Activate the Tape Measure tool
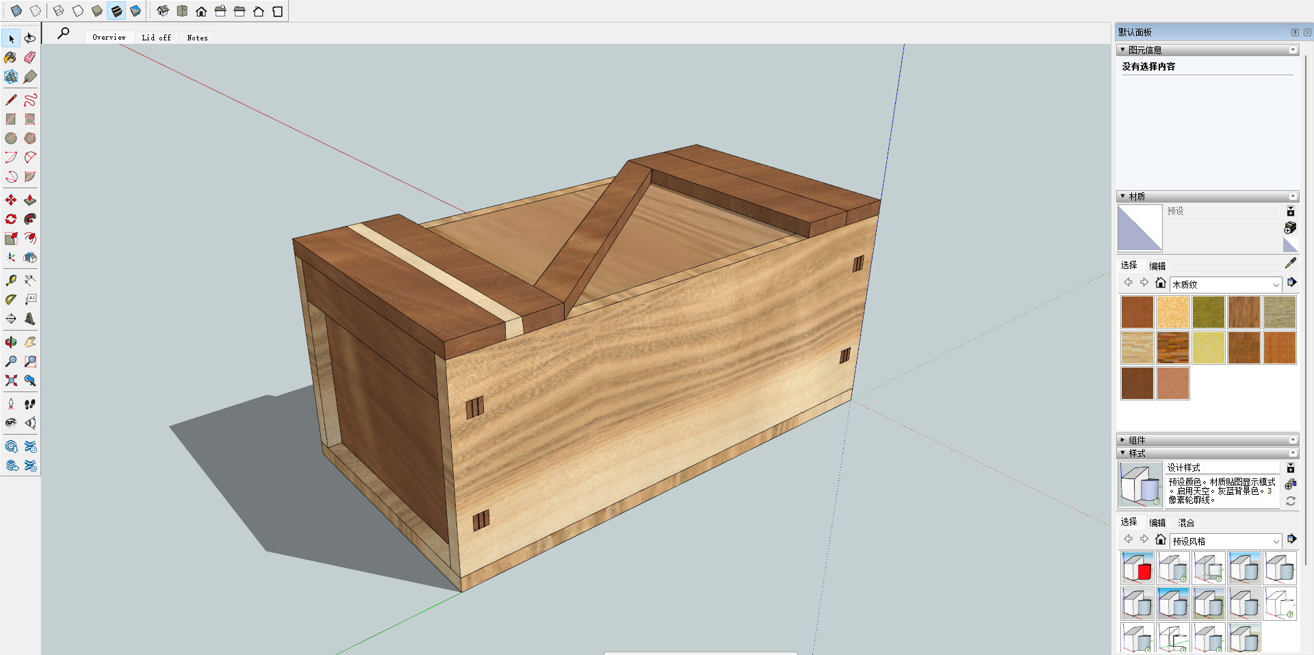This screenshot has width=1314, height=655. [x=11, y=280]
